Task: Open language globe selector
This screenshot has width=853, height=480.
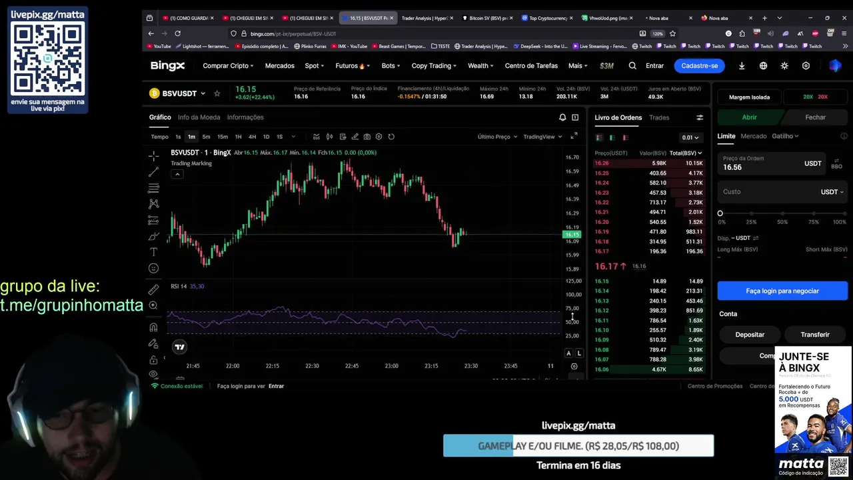Action: pos(763,66)
